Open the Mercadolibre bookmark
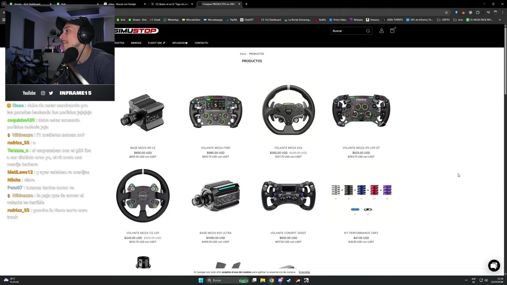This screenshot has height=285, width=507. click(x=191, y=20)
